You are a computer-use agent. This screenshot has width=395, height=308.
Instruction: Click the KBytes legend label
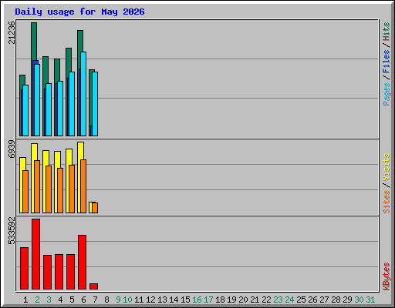pos(387,276)
